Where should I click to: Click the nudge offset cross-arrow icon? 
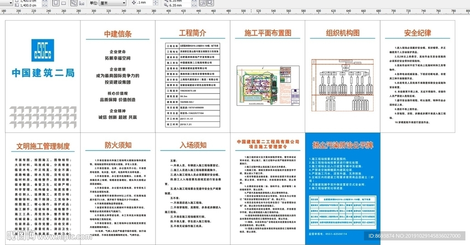[134, 2]
